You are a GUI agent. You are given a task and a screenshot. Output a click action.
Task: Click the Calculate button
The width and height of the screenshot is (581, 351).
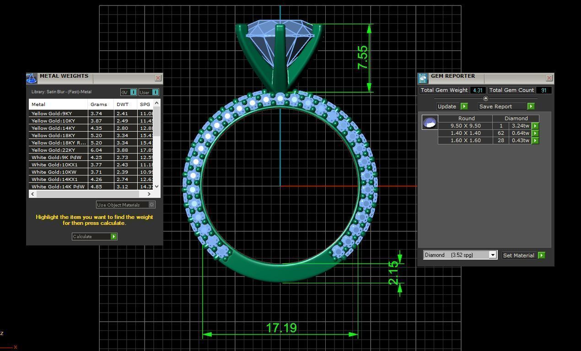[94, 236]
